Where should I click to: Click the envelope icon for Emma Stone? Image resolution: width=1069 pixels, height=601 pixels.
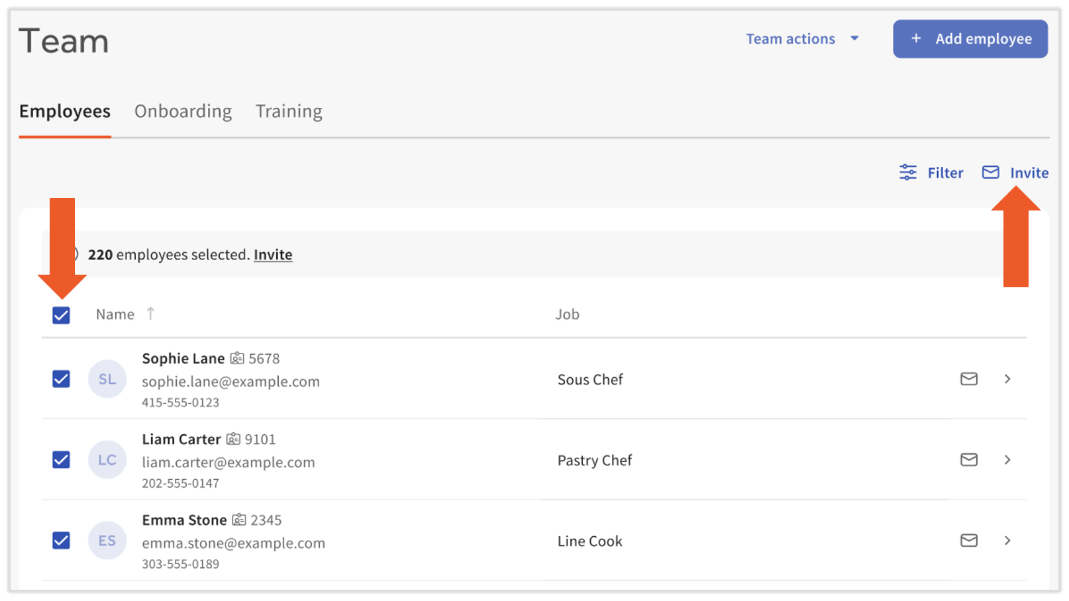pos(968,540)
